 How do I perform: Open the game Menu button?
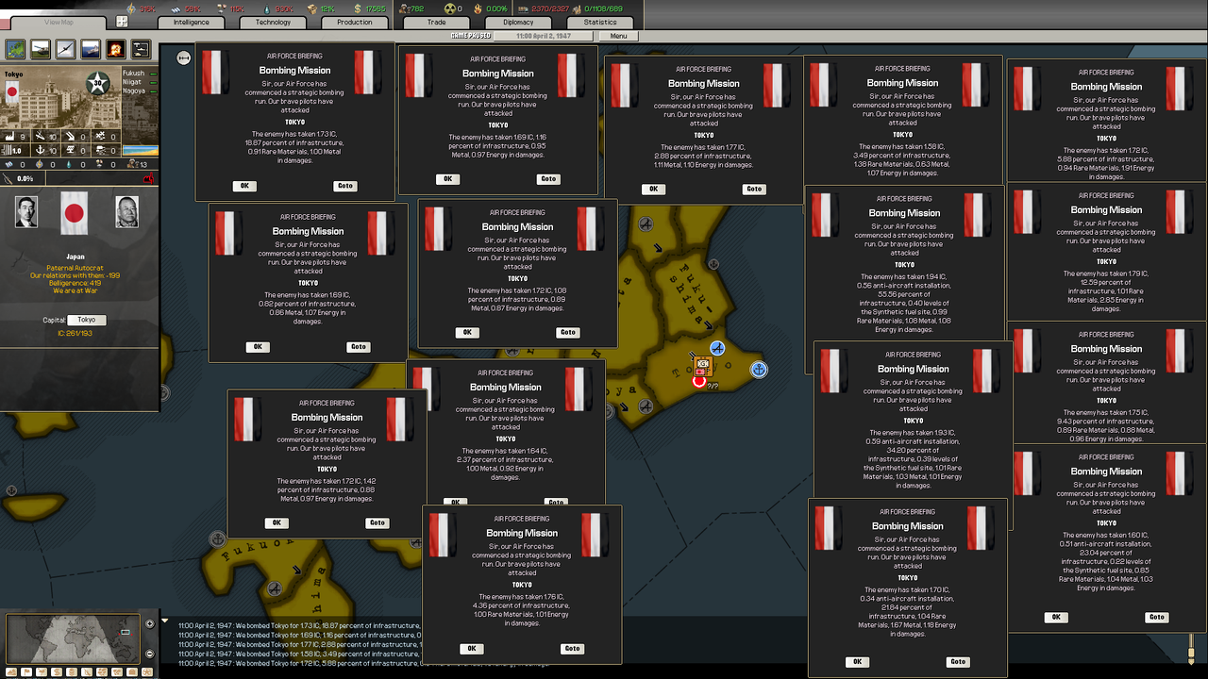tap(618, 36)
